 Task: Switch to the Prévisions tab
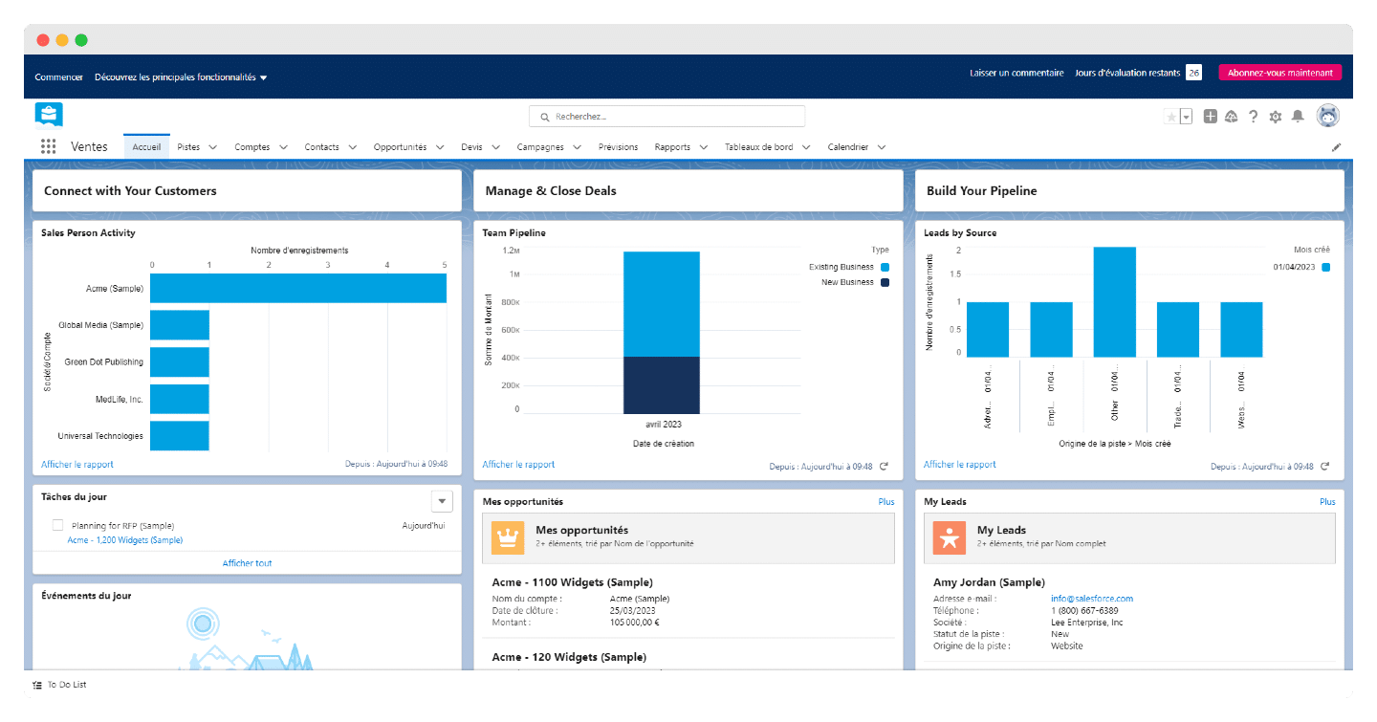[618, 147]
